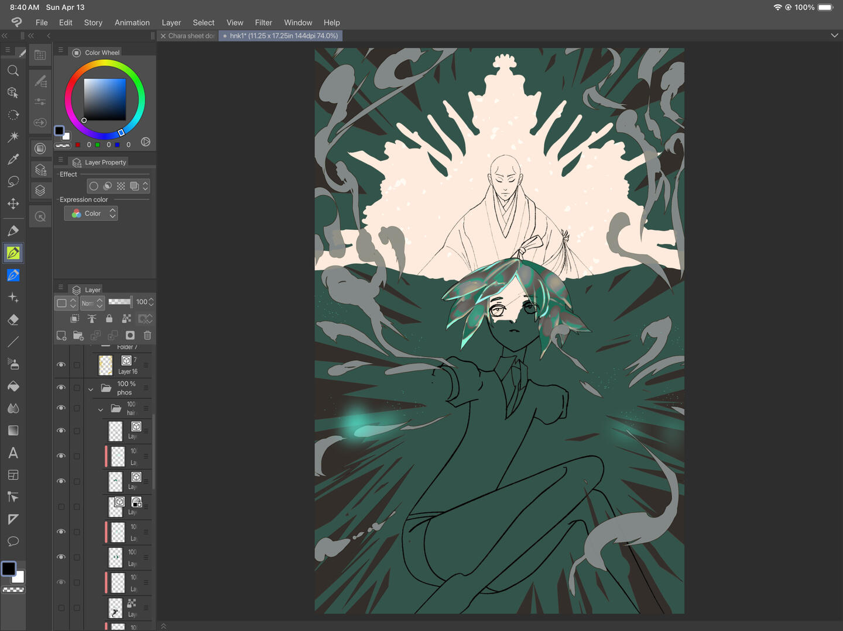This screenshot has width=843, height=631.
Task: Hide Layer 16 using its eye icon
Action: (61, 365)
